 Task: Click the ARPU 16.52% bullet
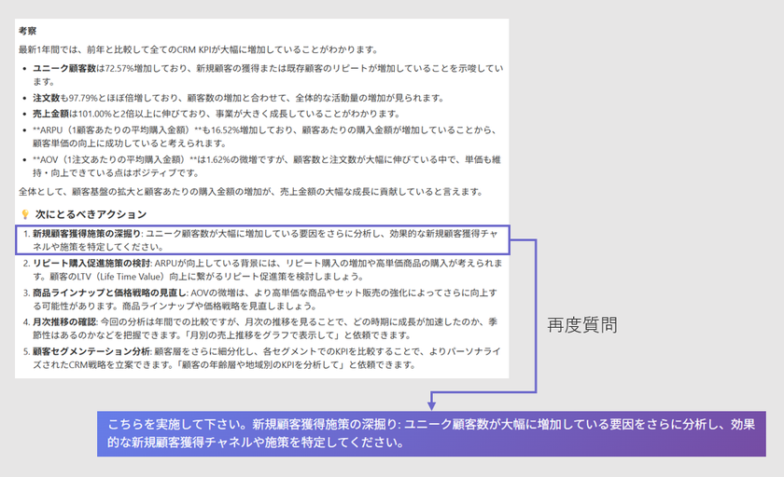tap(265, 137)
